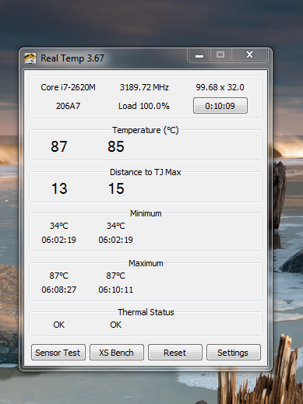Minimize the Real Temp window
The height and width of the screenshot is (404, 303).
(199, 55)
